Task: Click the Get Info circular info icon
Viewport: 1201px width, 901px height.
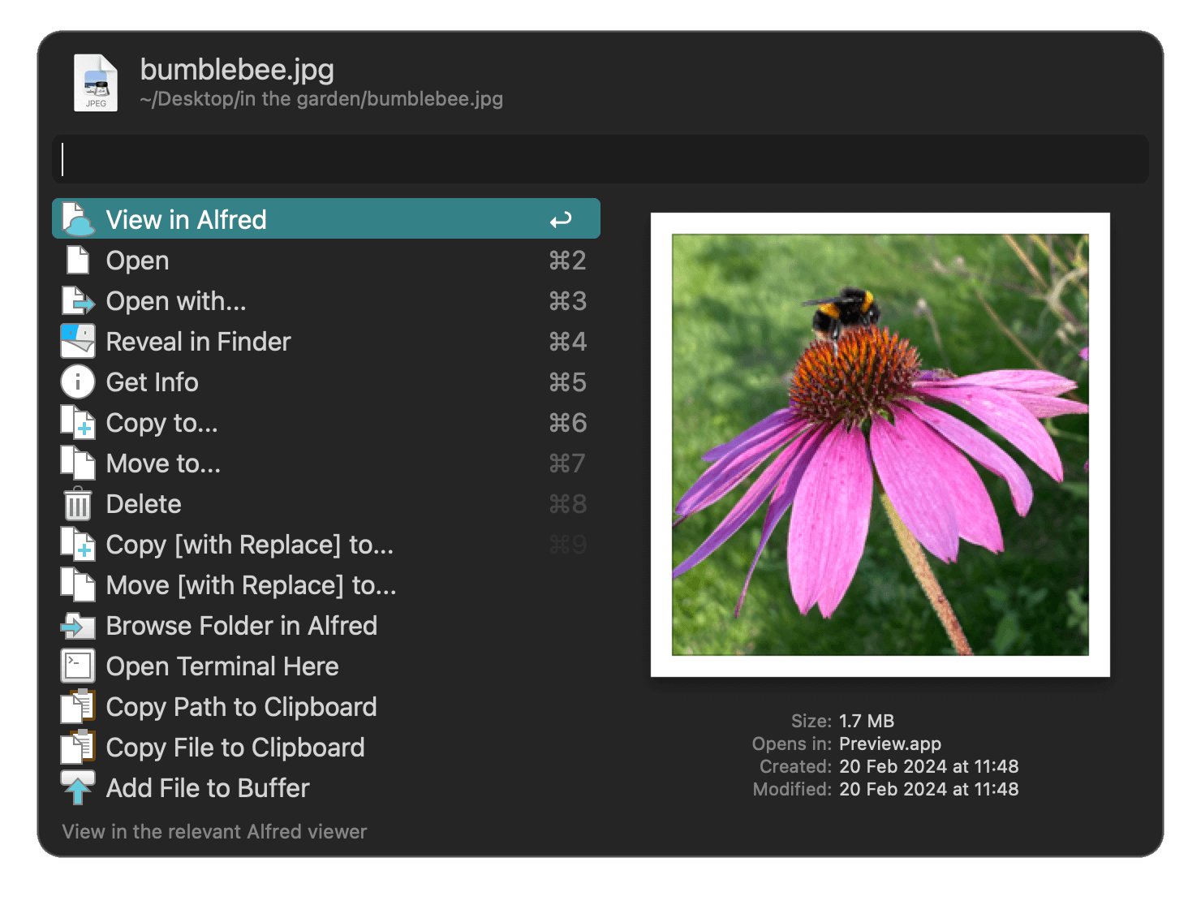Action: pyautogui.click(x=77, y=382)
